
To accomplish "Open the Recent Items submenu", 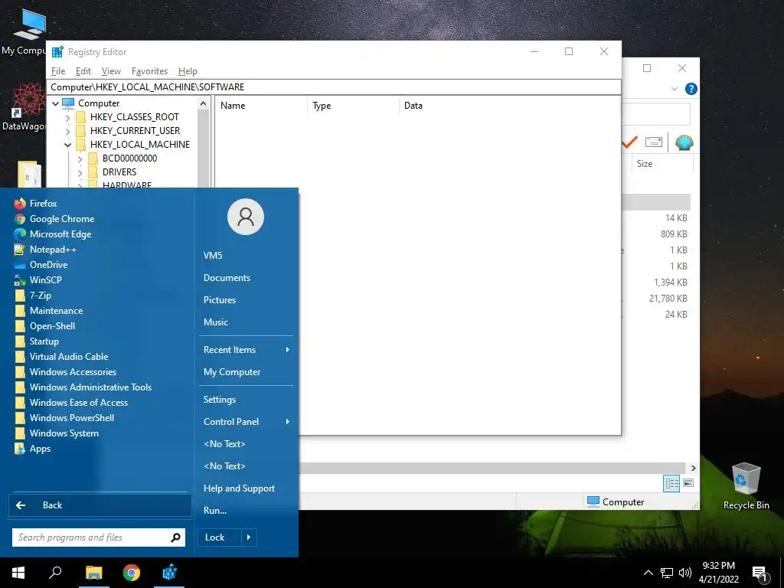I will tap(246, 350).
